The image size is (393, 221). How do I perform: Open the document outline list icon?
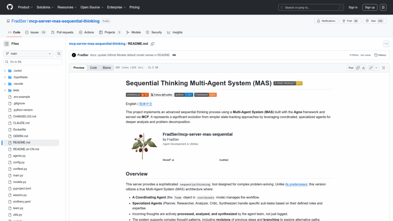point(383,68)
